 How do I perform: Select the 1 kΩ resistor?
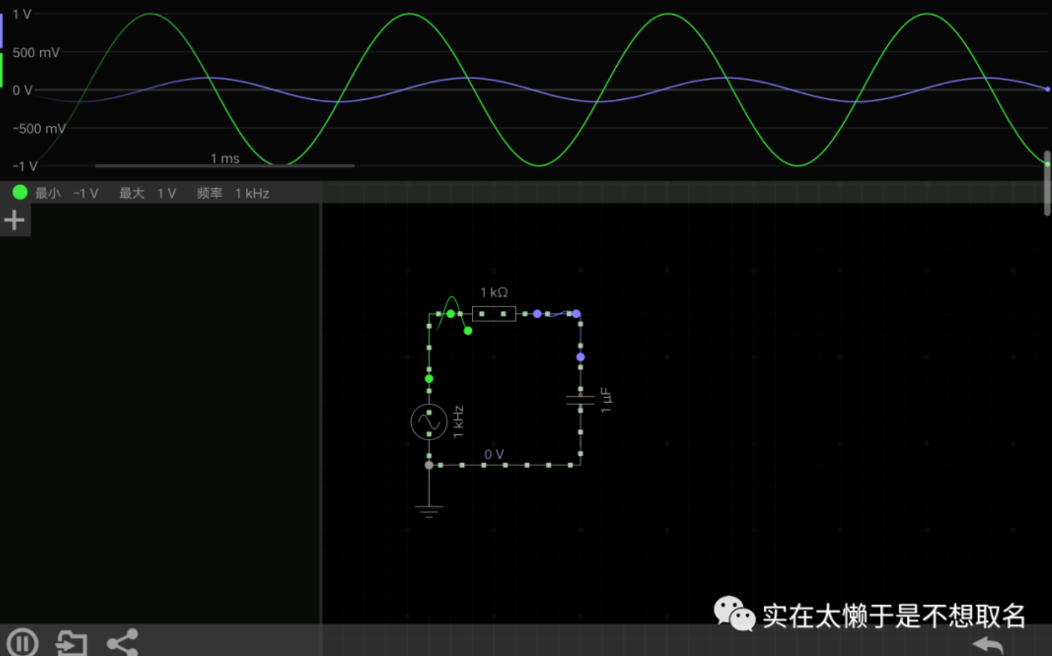[x=493, y=313]
